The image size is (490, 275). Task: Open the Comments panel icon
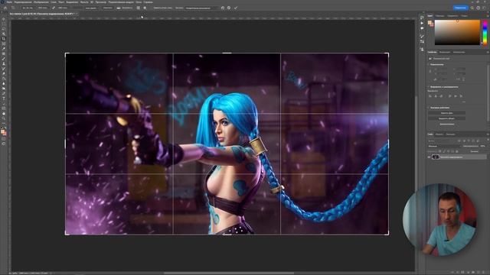(x=422, y=28)
